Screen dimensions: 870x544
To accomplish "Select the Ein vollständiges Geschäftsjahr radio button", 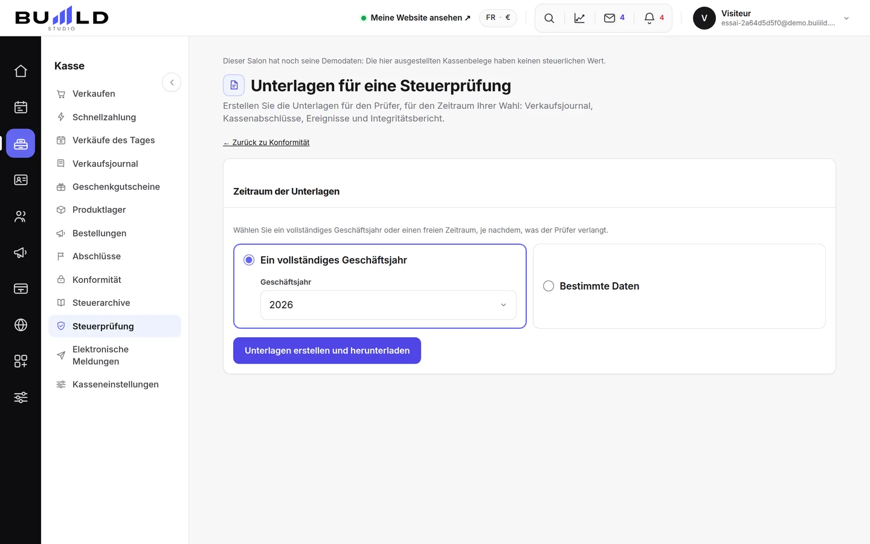I will (249, 260).
